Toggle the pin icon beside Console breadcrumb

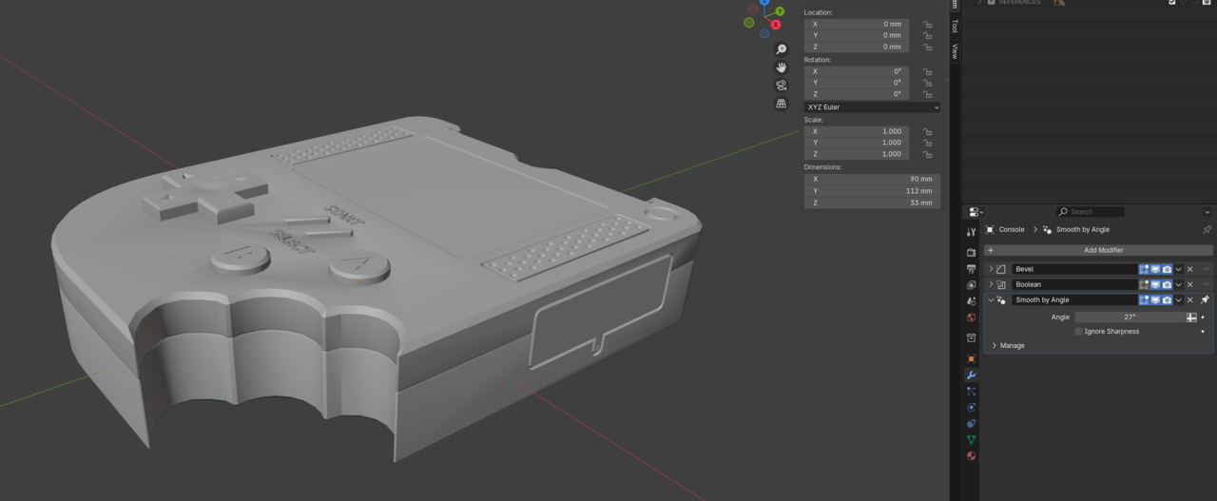pos(1207,229)
